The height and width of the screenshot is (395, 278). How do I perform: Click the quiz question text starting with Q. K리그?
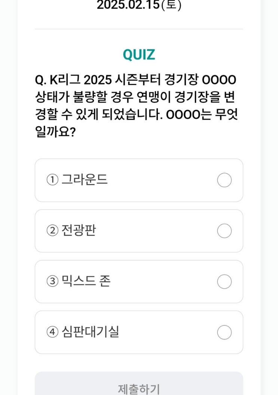136,106
